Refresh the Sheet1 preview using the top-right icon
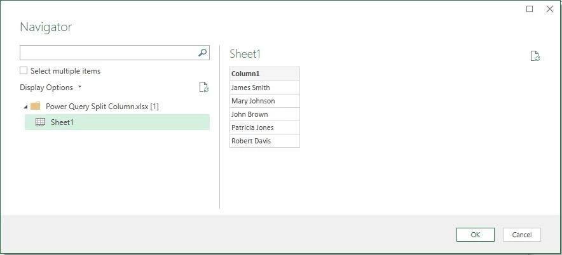Viewport: 562px width, 255px height. click(535, 56)
